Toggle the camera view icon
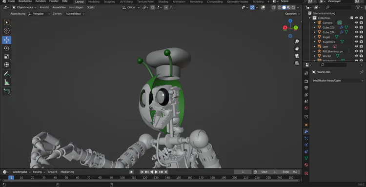The width and height of the screenshot is (366, 187). click(x=297, y=56)
